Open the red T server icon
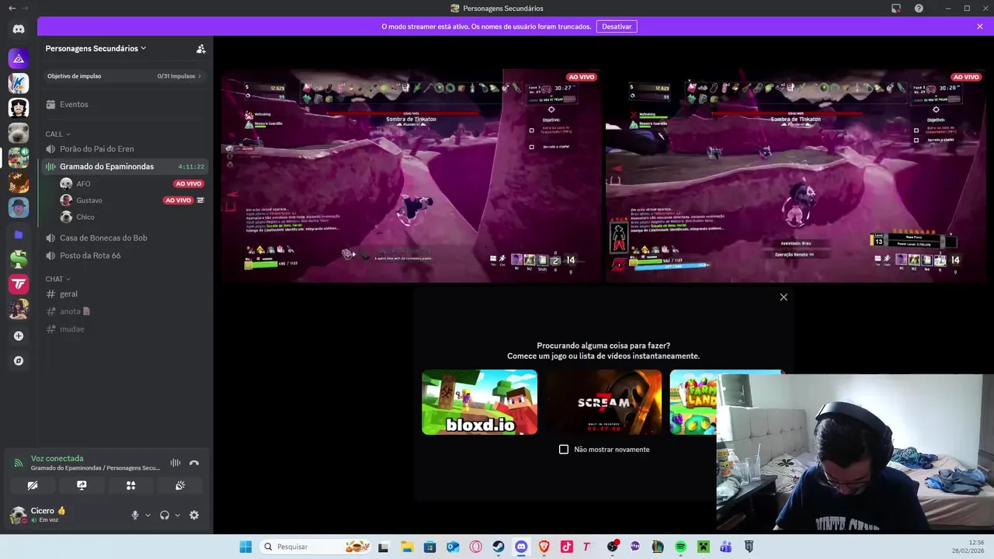The height and width of the screenshot is (559, 994). click(x=19, y=284)
